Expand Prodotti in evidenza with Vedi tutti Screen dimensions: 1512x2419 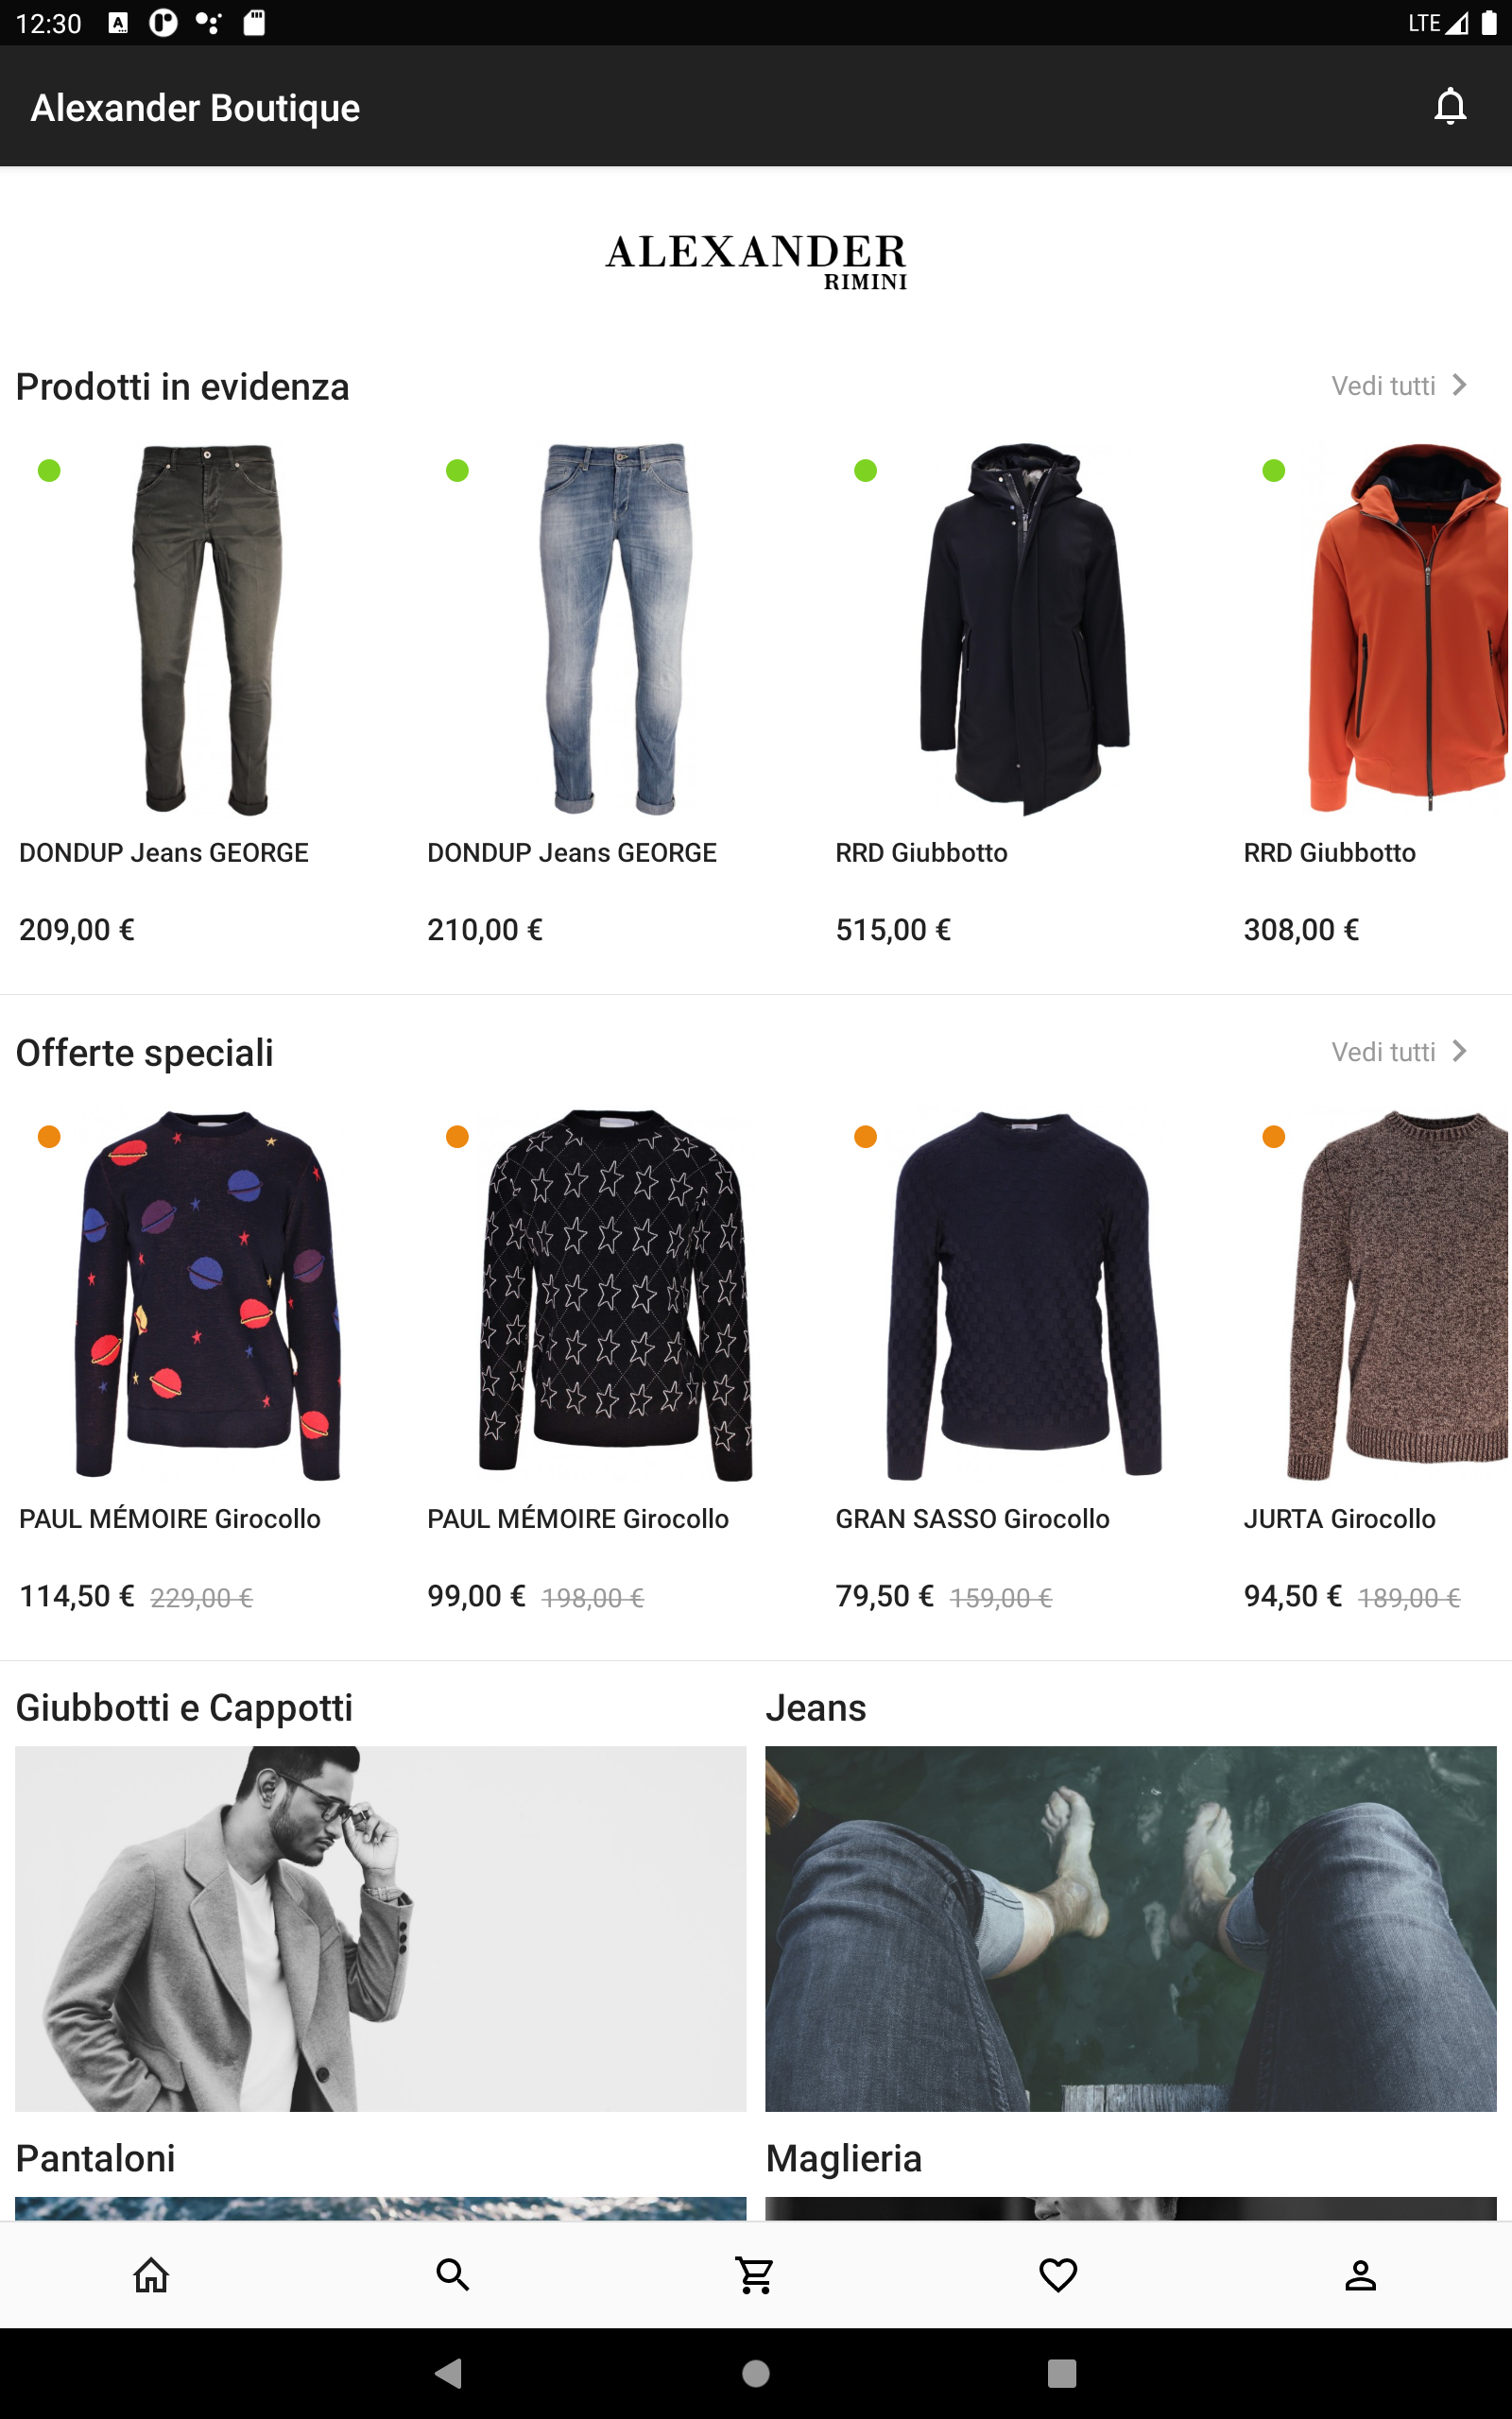coord(1399,386)
